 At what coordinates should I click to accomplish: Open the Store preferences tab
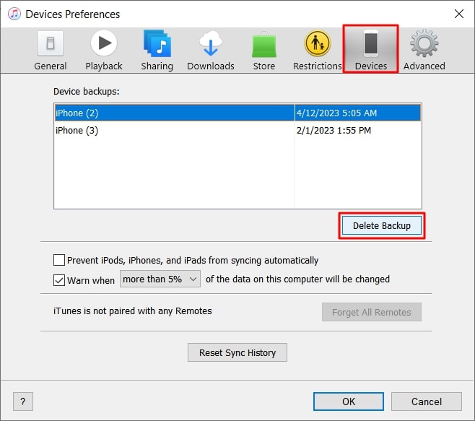264,51
